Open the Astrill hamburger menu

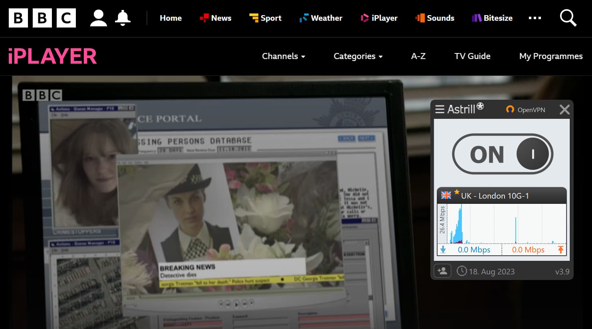[440, 109]
